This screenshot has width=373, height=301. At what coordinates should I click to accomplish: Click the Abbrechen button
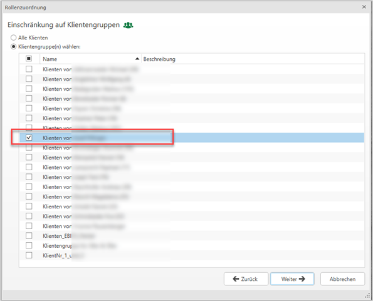[x=342, y=279]
